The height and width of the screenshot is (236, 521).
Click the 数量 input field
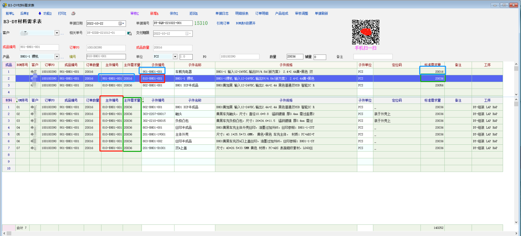point(295,57)
